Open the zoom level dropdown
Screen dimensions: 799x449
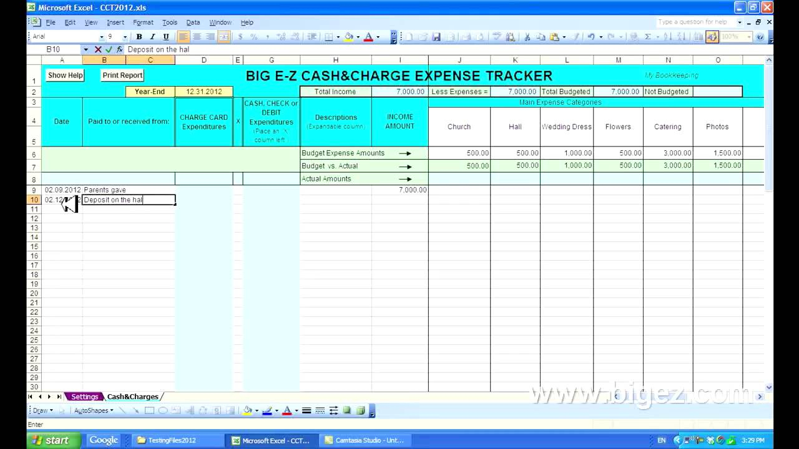pos(749,37)
